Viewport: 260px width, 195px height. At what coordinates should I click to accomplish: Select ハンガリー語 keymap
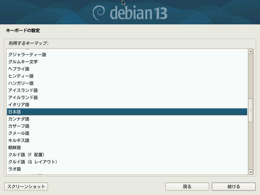tap(127, 83)
